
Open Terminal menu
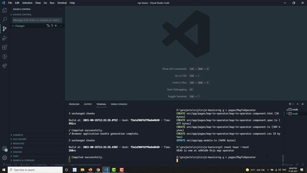pos(62,3)
